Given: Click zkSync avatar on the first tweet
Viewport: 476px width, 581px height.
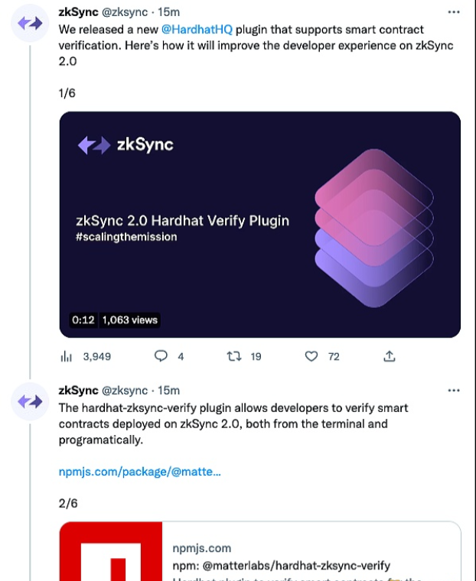Looking at the screenshot, I should tap(31, 24).
